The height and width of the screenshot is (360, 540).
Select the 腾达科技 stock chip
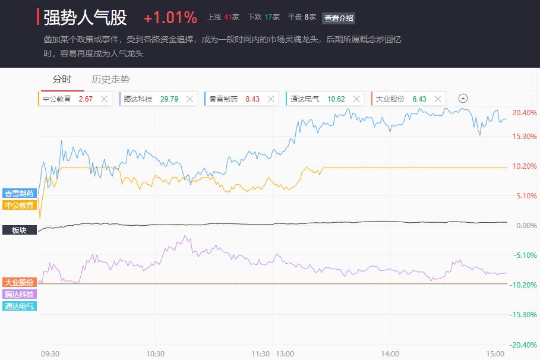tap(138, 99)
